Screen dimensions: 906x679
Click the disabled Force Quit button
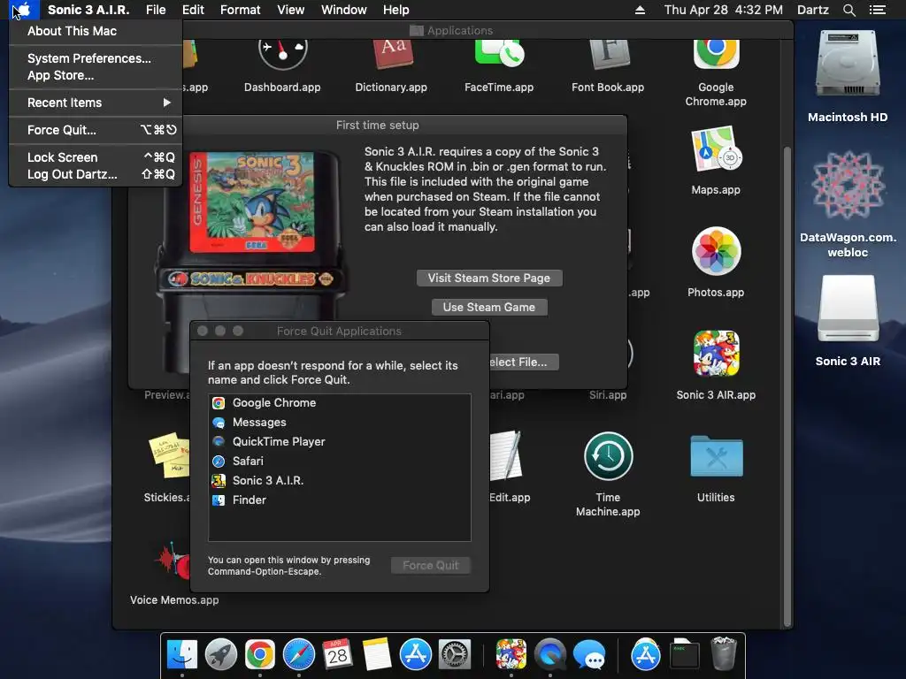point(431,565)
